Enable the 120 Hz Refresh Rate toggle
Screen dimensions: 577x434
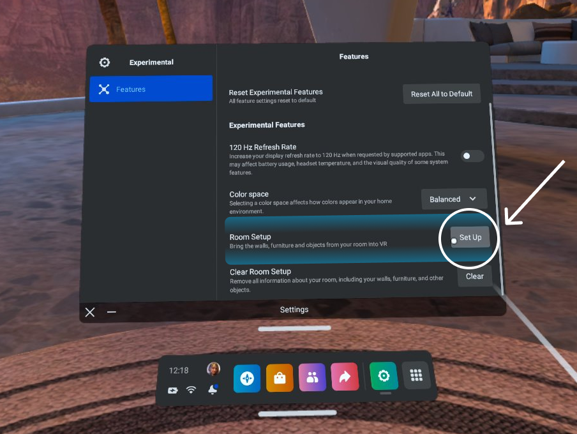(x=472, y=156)
